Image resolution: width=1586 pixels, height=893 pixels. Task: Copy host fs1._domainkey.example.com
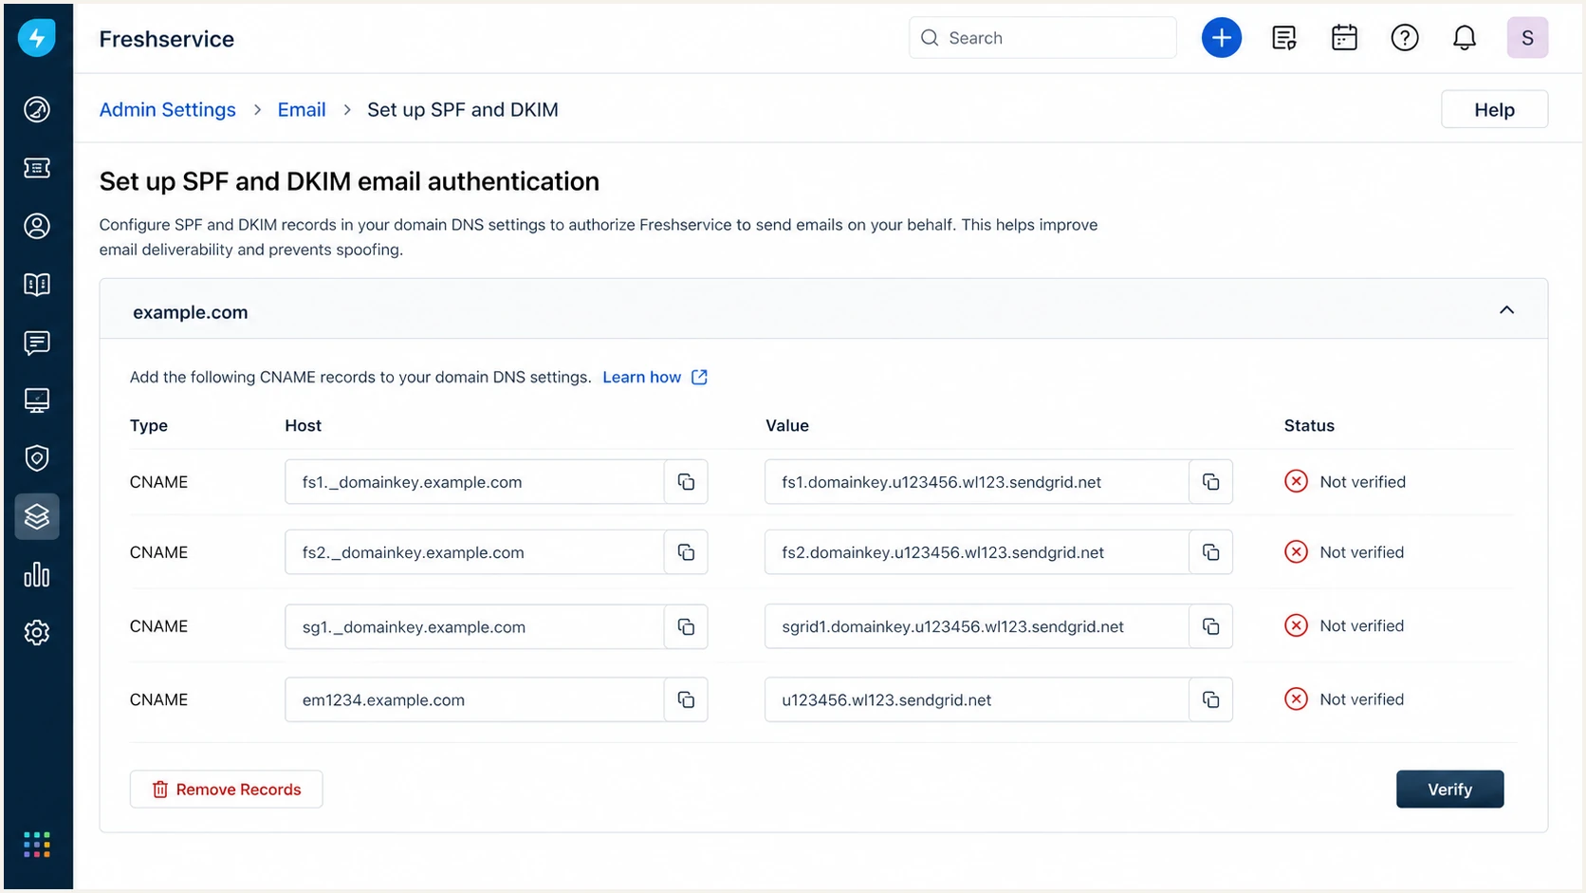tap(686, 482)
